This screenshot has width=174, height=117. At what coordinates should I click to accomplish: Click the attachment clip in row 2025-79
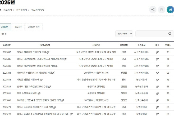coord(157,107)
